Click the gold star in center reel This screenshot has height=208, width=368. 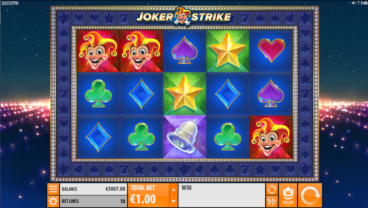(184, 94)
